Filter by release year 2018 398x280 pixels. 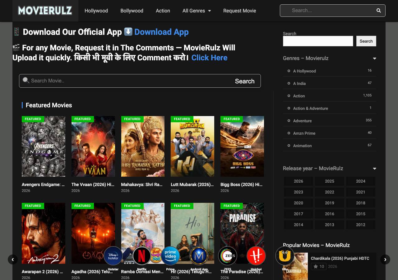(x=361, y=203)
